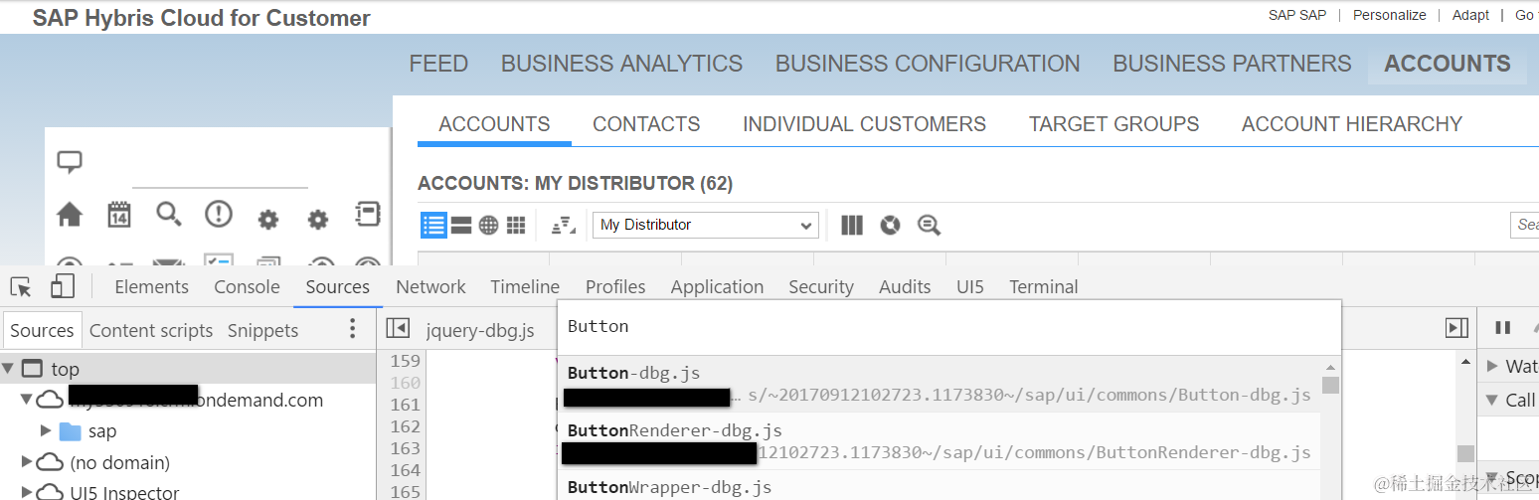1539x500 pixels.
Task: Click the Personalize link
Action: (1389, 15)
